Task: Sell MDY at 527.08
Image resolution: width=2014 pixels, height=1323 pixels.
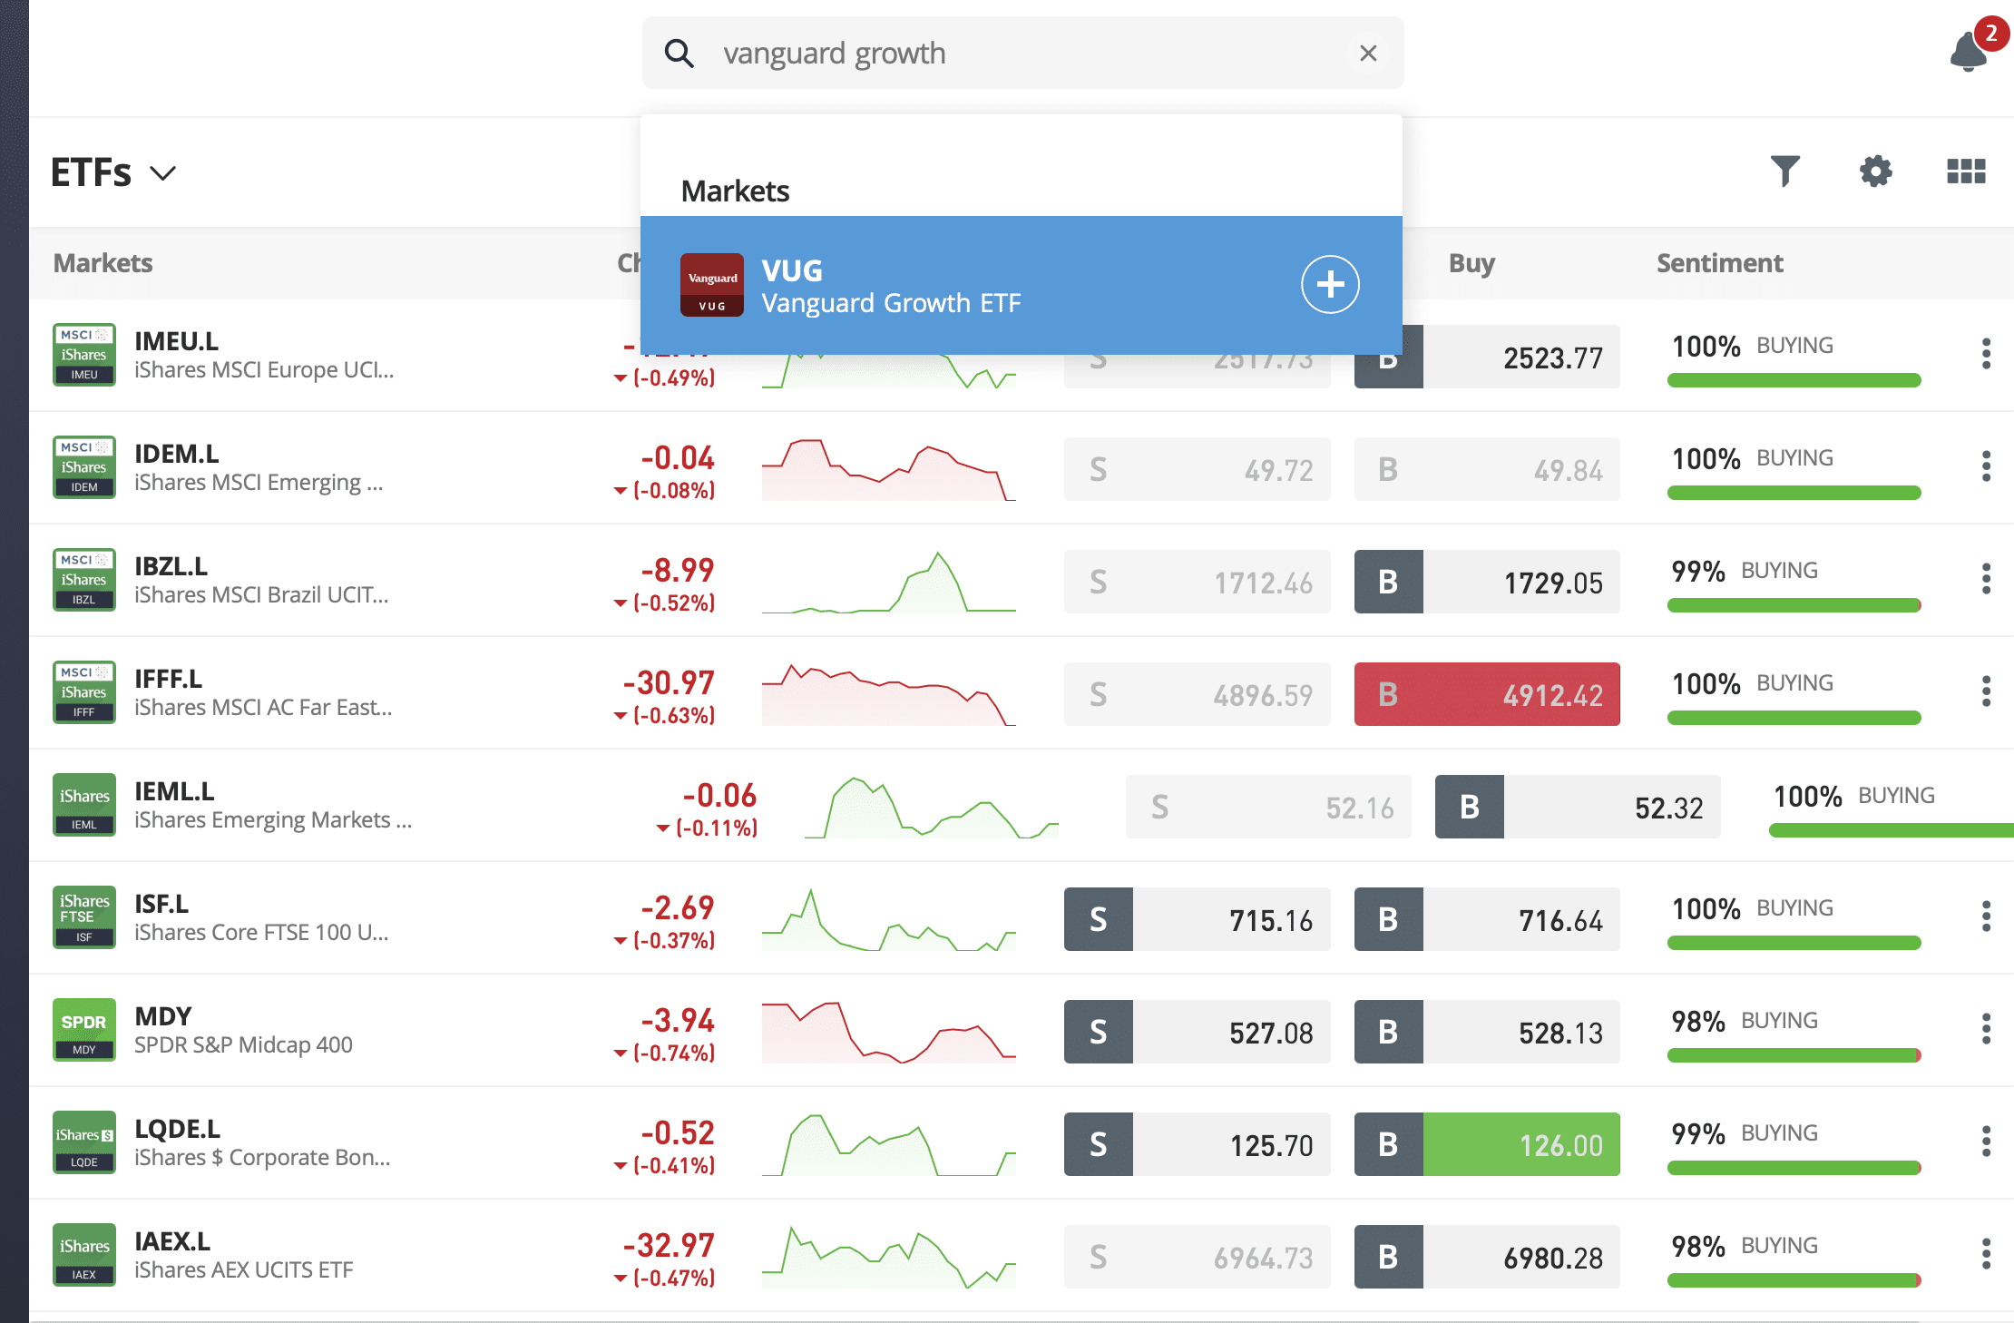Action: click(1198, 1032)
